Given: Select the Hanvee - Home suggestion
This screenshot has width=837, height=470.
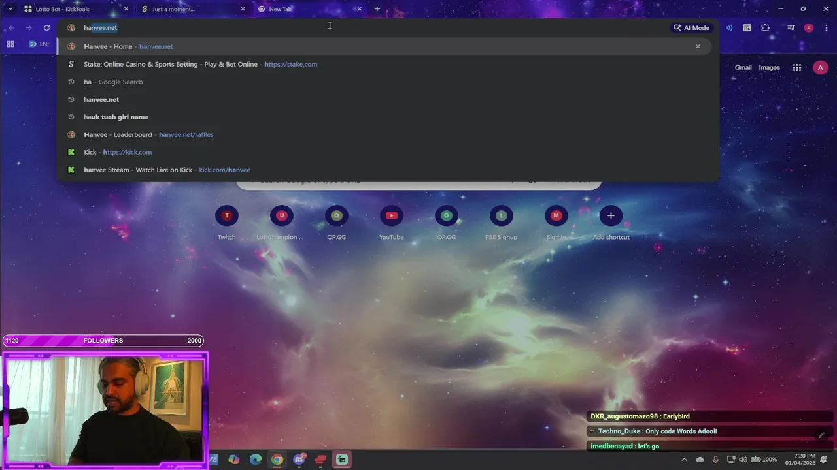Looking at the screenshot, I should pos(384,46).
